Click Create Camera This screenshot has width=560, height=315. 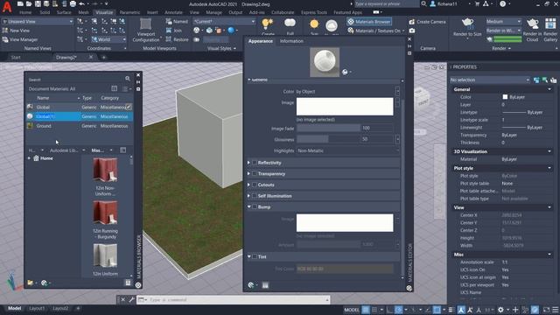click(428, 21)
